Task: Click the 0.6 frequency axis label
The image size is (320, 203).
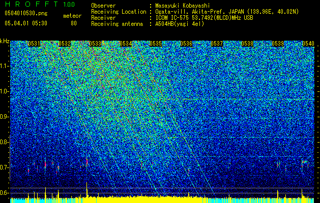Action: tap(4, 193)
